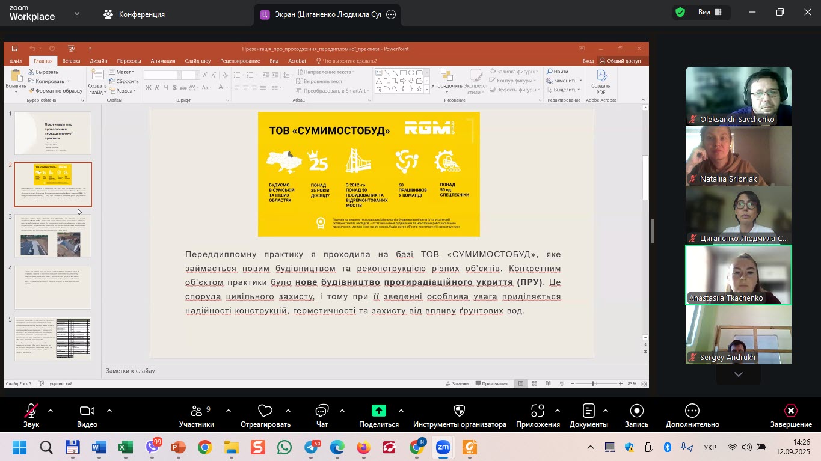821x461 pixels.
Task: Open Отреагировать reactions
Action: pos(265,415)
